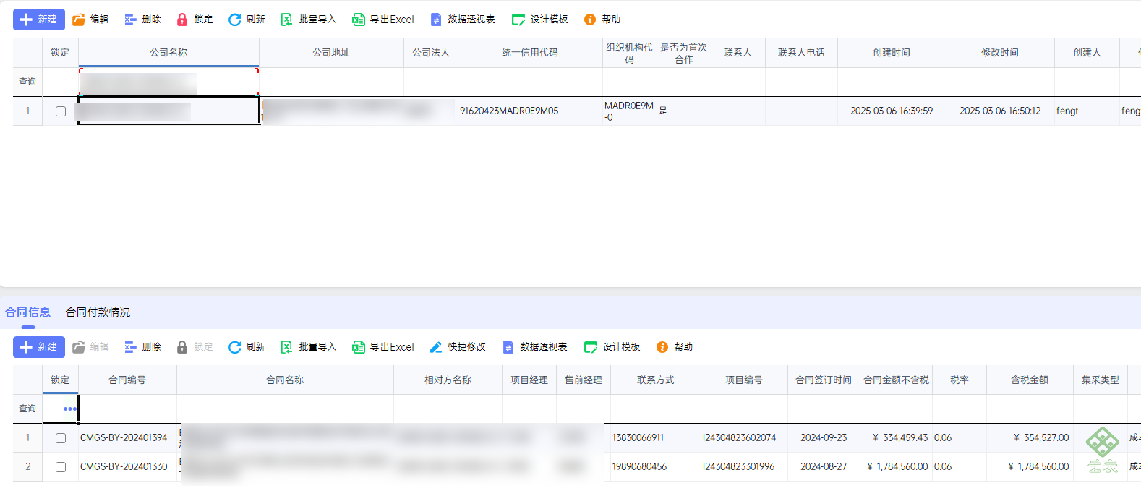Open the ellipsis filter in 锁定 query cell
The image size is (1141, 496).
pos(69,409)
